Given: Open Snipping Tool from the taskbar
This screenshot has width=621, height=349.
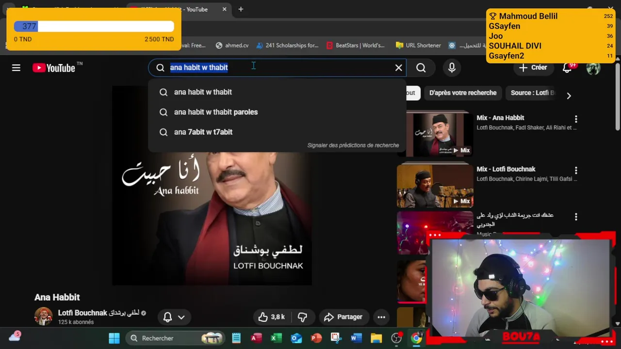Looking at the screenshot, I should (x=336, y=338).
